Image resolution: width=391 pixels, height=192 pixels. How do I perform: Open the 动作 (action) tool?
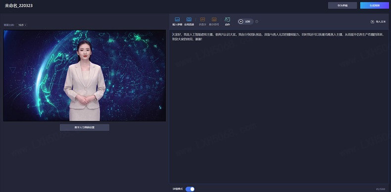(227, 19)
